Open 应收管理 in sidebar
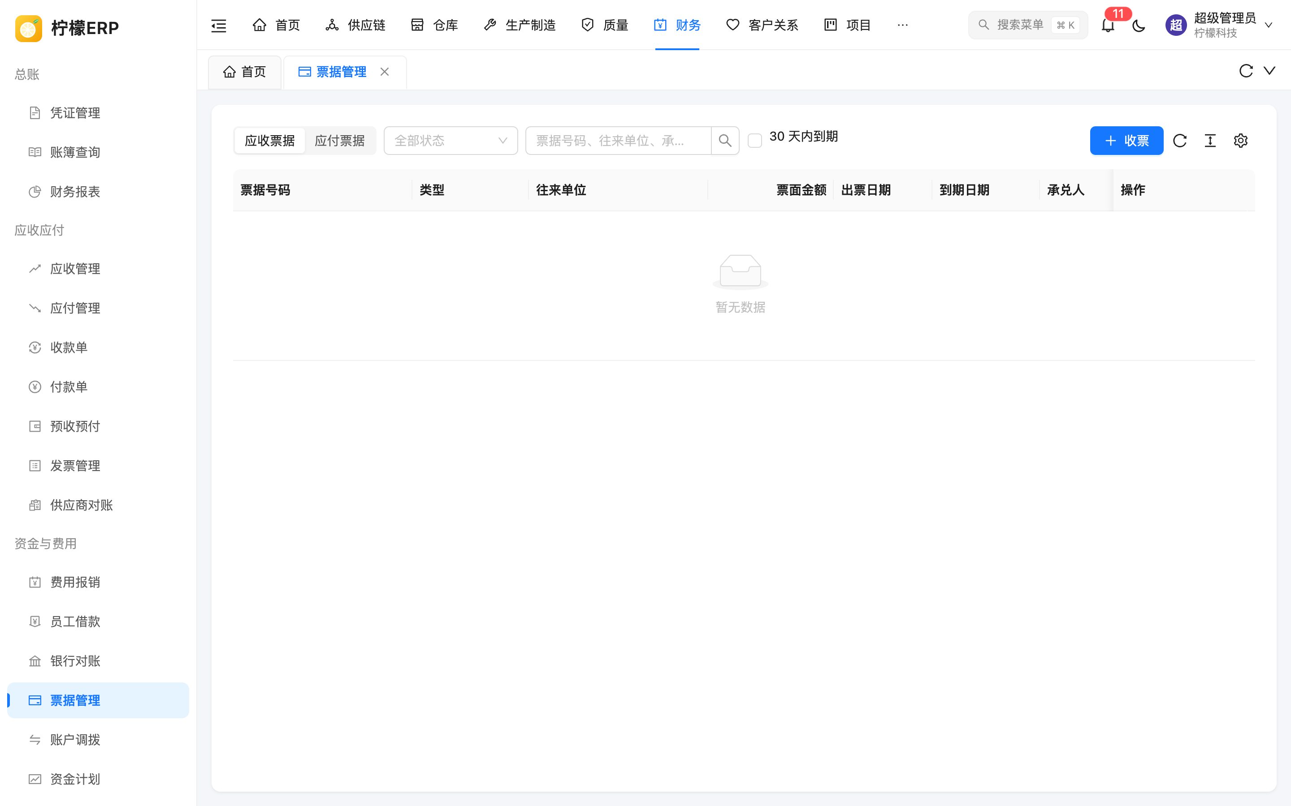The height and width of the screenshot is (806, 1291). 98,269
